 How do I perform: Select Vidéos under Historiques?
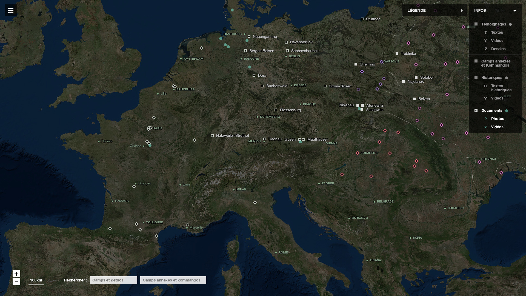point(497,98)
